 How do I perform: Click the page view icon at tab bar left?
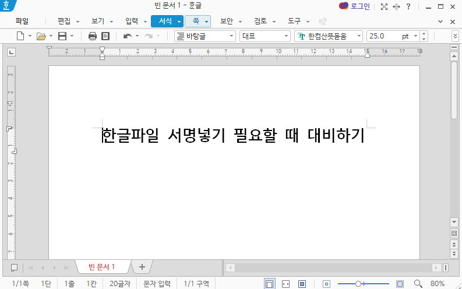point(14,267)
